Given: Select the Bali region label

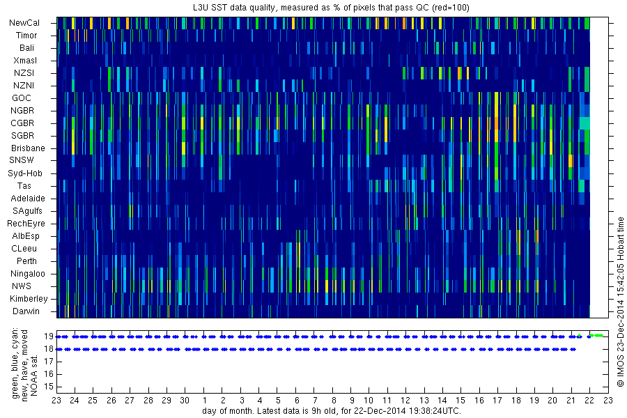Looking at the screenshot, I should coord(26,48).
